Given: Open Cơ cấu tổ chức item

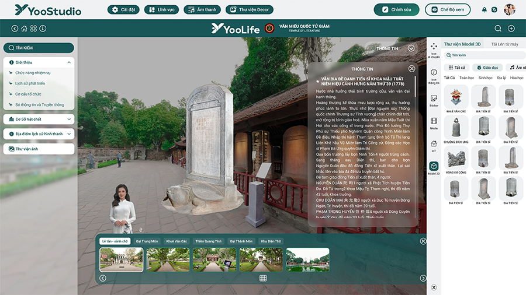Looking at the screenshot, I should coord(28,94).
